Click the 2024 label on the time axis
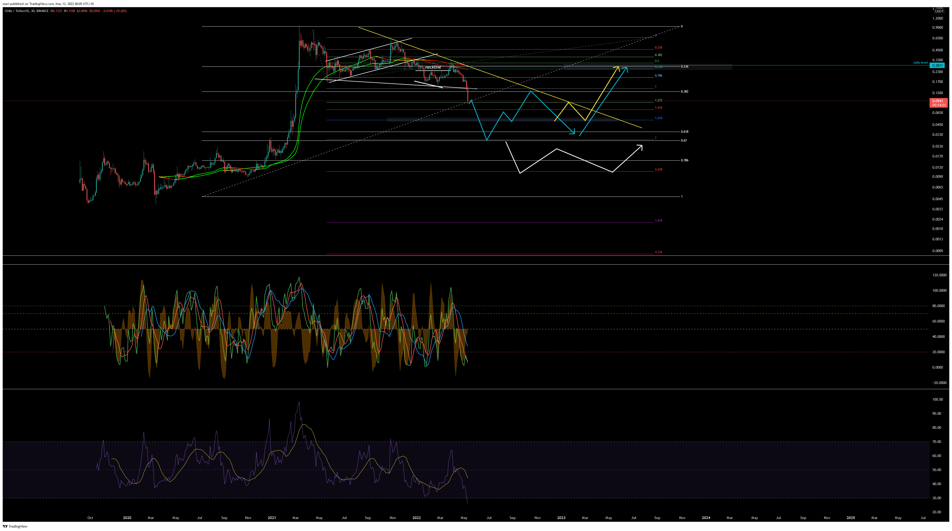 tap(706, 518)
